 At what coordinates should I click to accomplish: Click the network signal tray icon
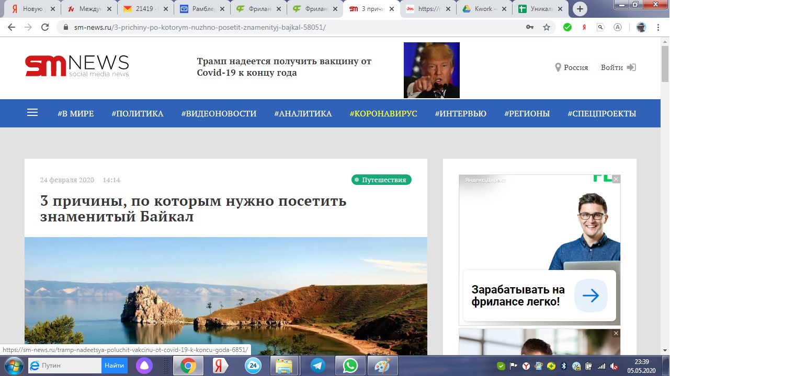[601, 366]
